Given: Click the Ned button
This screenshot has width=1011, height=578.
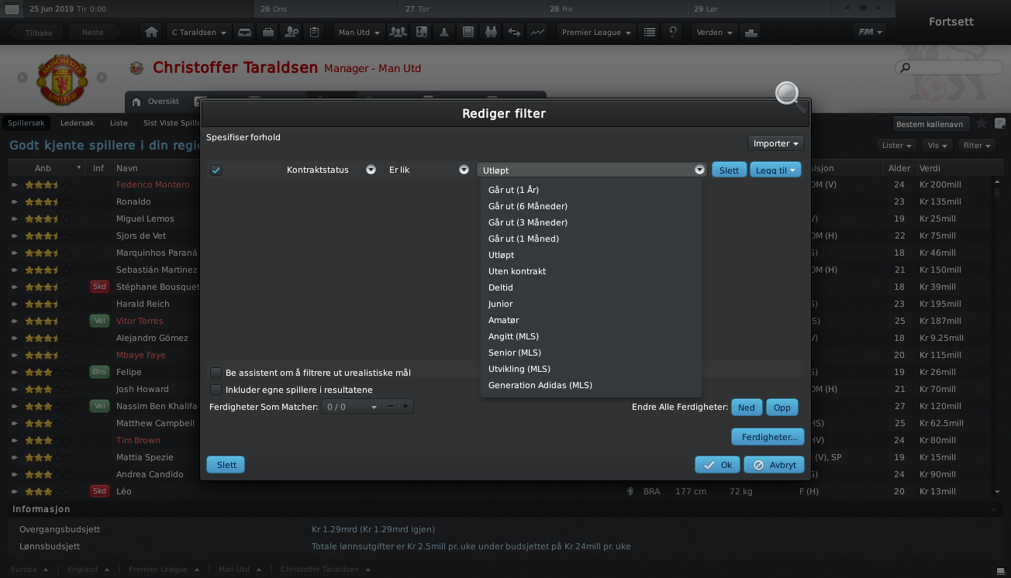Looking at the screenshot, I should point(747,408).
